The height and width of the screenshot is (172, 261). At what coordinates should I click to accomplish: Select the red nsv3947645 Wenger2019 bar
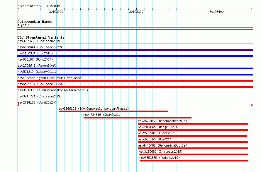(x=193, y=130)
